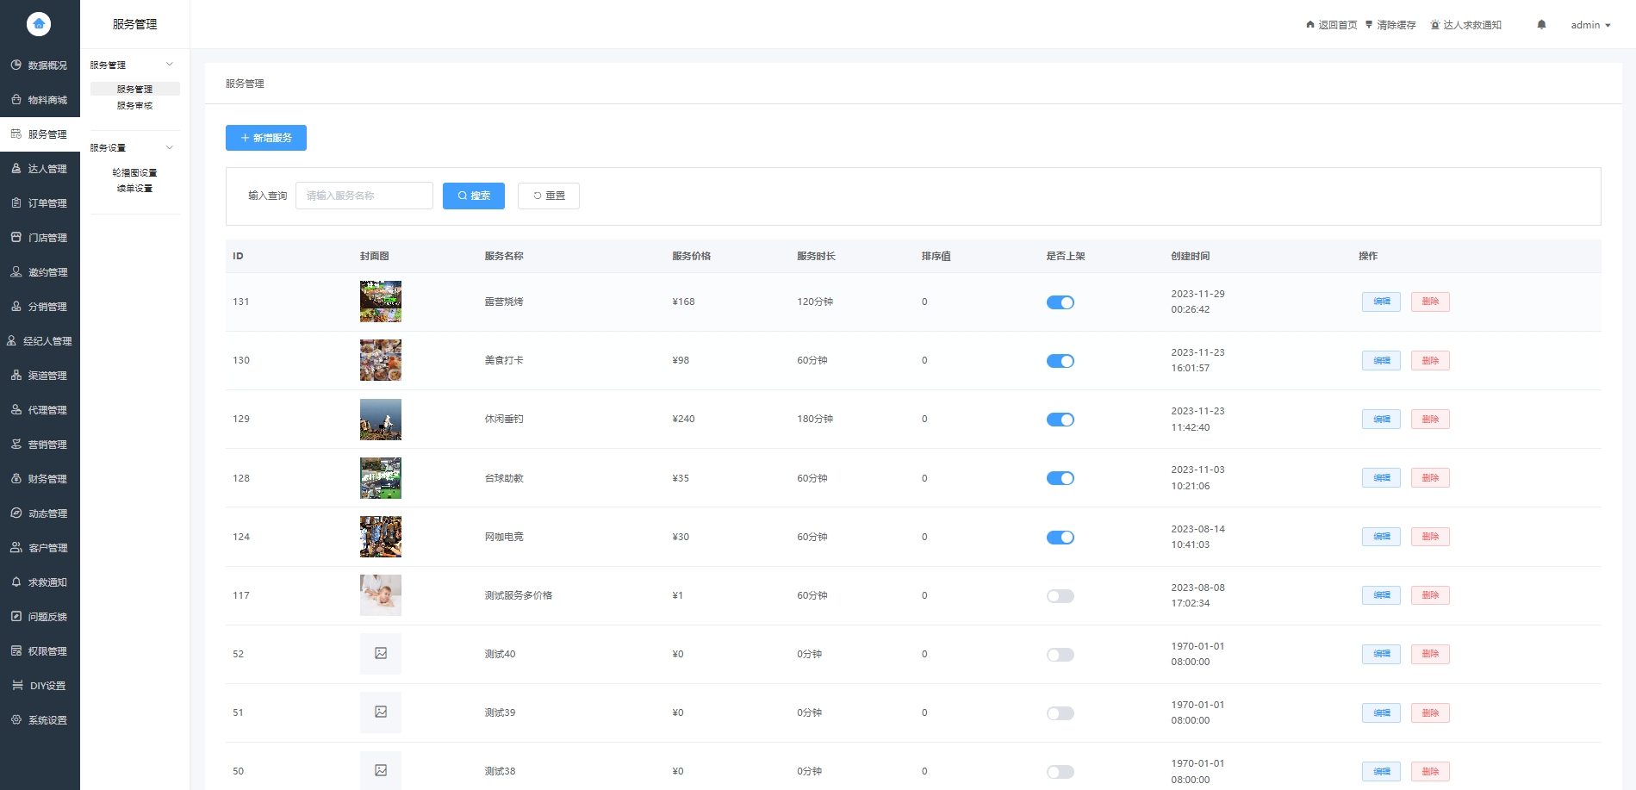
Task: Open cover thumbnail of 网咖电竞
Action: [x=381, y=537]
